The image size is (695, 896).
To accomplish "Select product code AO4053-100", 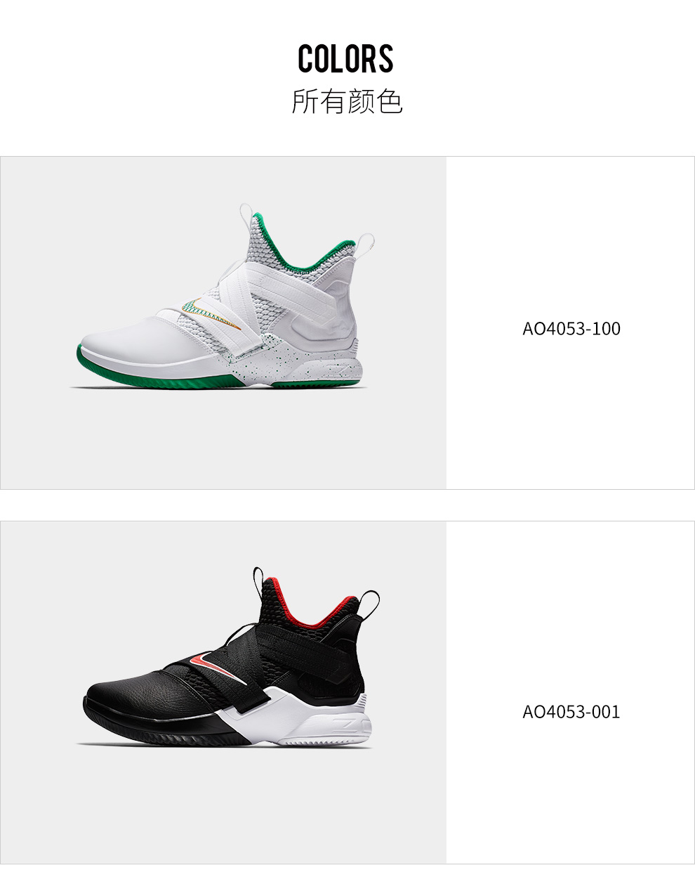I will [x=571, y=328].
